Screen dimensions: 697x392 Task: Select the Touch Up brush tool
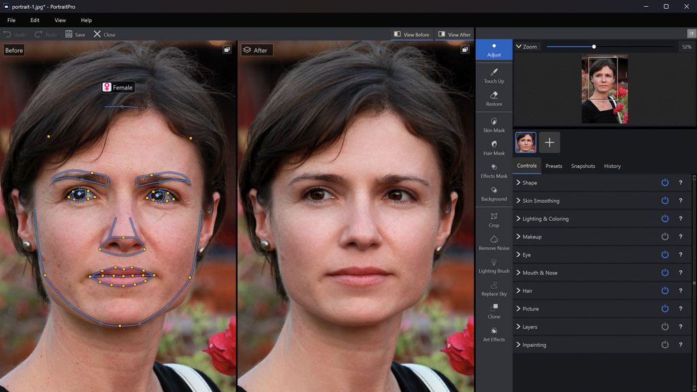(494, 76)
